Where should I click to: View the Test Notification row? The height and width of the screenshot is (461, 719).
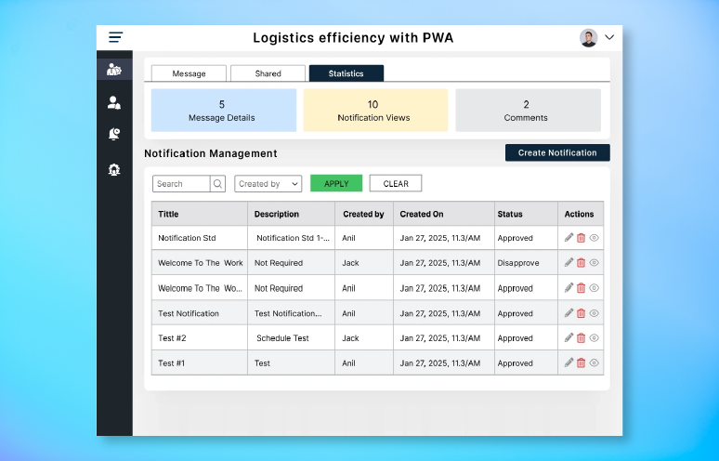(x=594, y=313)
